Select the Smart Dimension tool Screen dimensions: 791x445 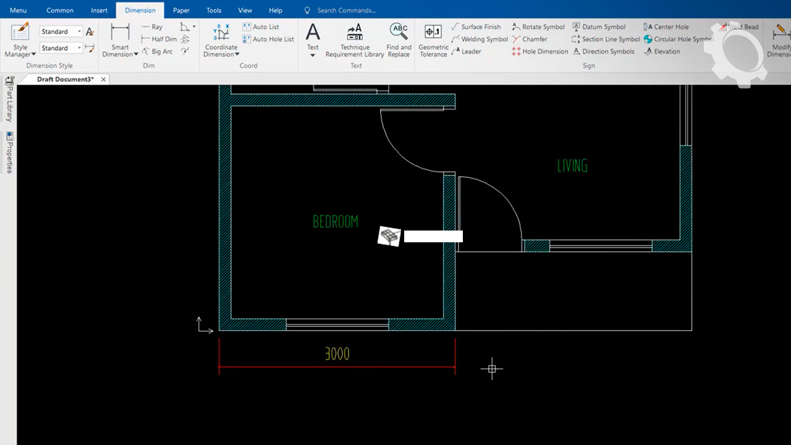pyautogui.click(x=120, y=40)
